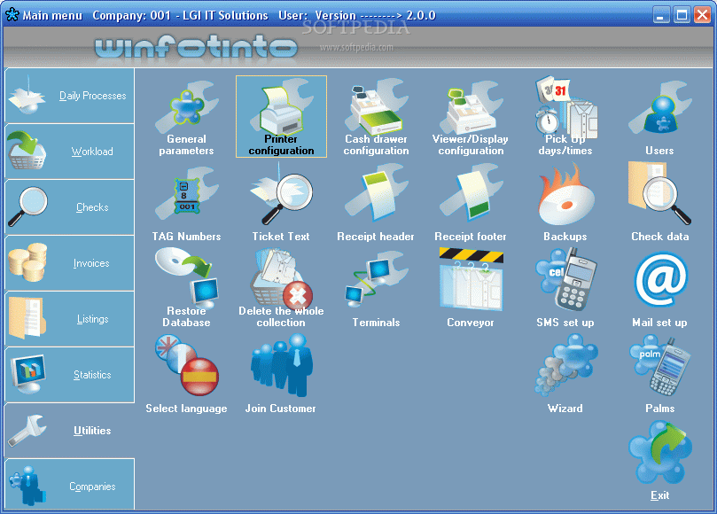Screen dimensions: 717x514
Task: Open the Users utility
Action: [x=660, y=117]
